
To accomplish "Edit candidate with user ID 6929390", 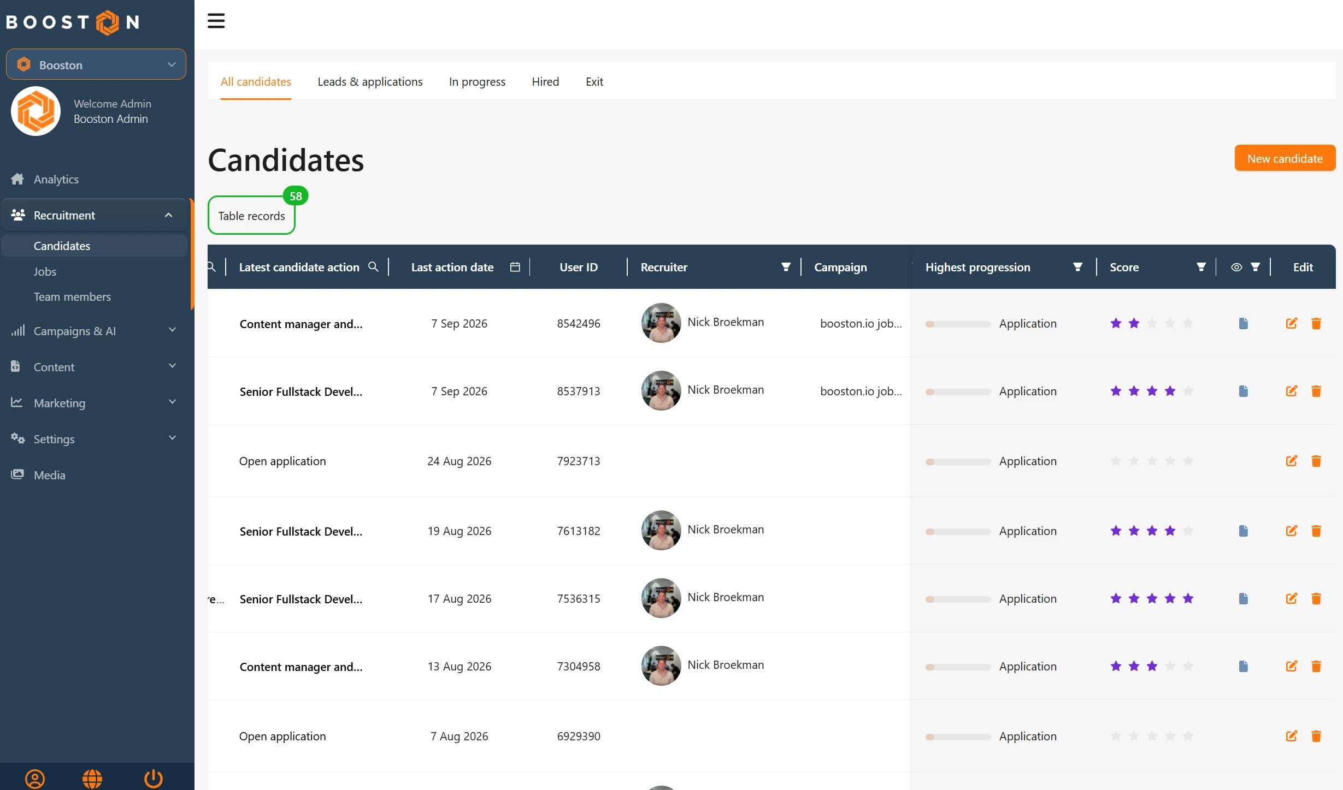I will (x=1292, y=736).
